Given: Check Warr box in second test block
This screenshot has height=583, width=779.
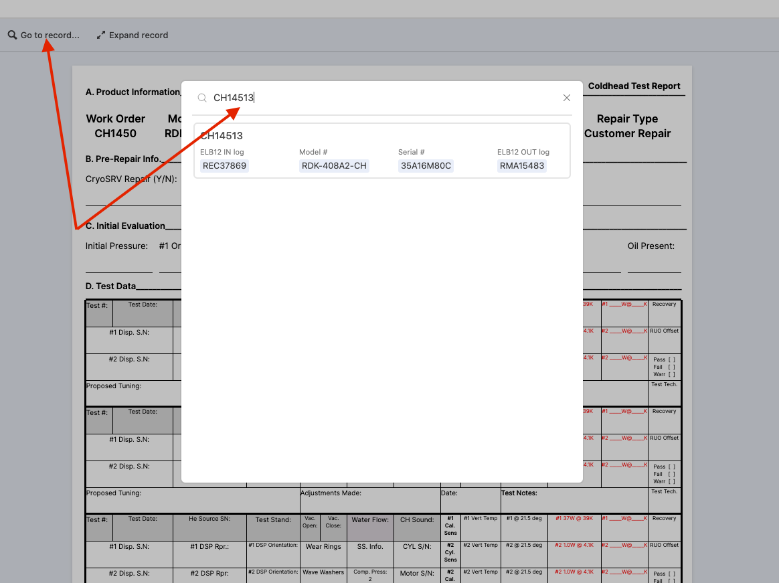Looking at the screenshot, I should pos(671,481).
